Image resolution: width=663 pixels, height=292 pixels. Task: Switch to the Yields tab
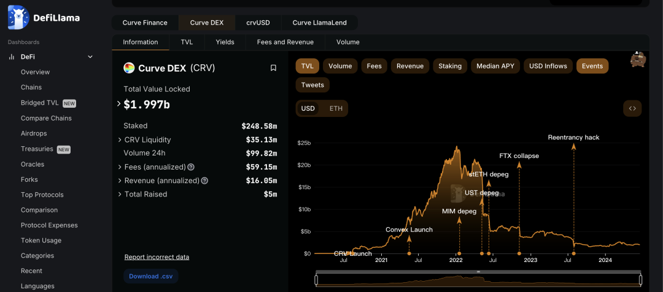click(x=225, y=42)
